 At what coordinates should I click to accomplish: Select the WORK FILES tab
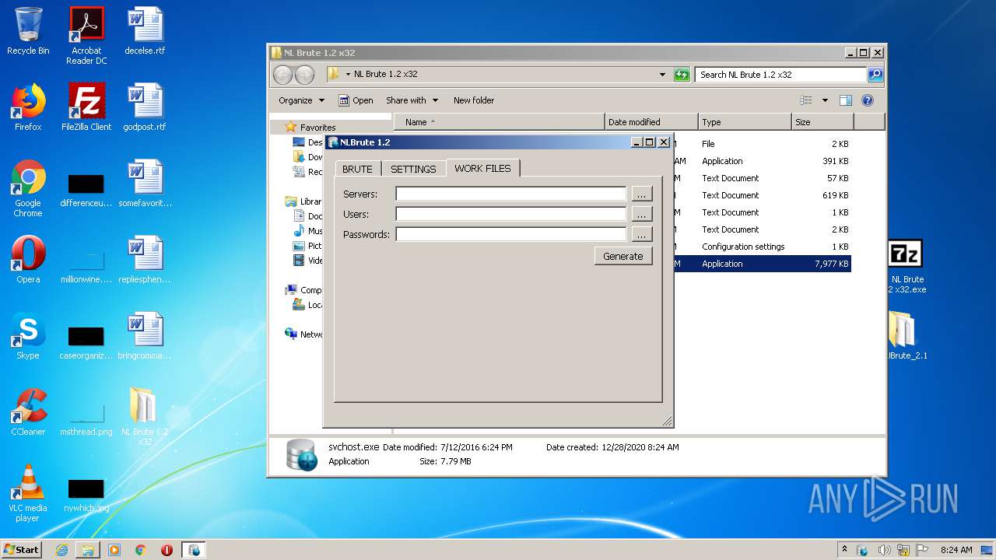pos(482,168)
